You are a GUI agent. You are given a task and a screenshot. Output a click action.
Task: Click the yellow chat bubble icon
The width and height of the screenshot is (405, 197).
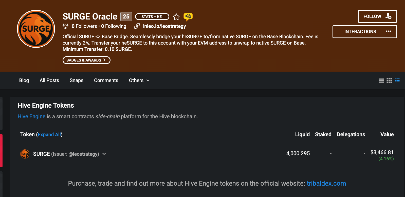(188, 17)
